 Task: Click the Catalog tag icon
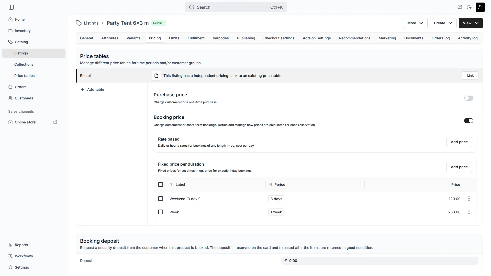(10, 42)
